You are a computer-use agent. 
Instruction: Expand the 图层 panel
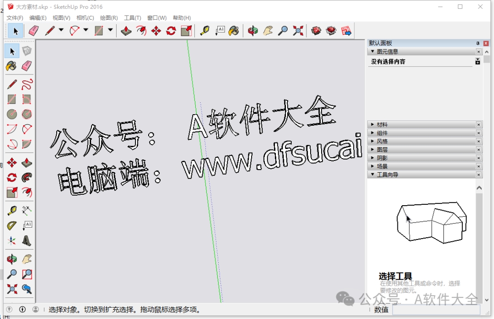click(x=372, y=149)
